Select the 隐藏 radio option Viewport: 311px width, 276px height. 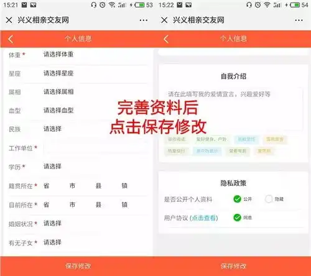click(269, 199)
